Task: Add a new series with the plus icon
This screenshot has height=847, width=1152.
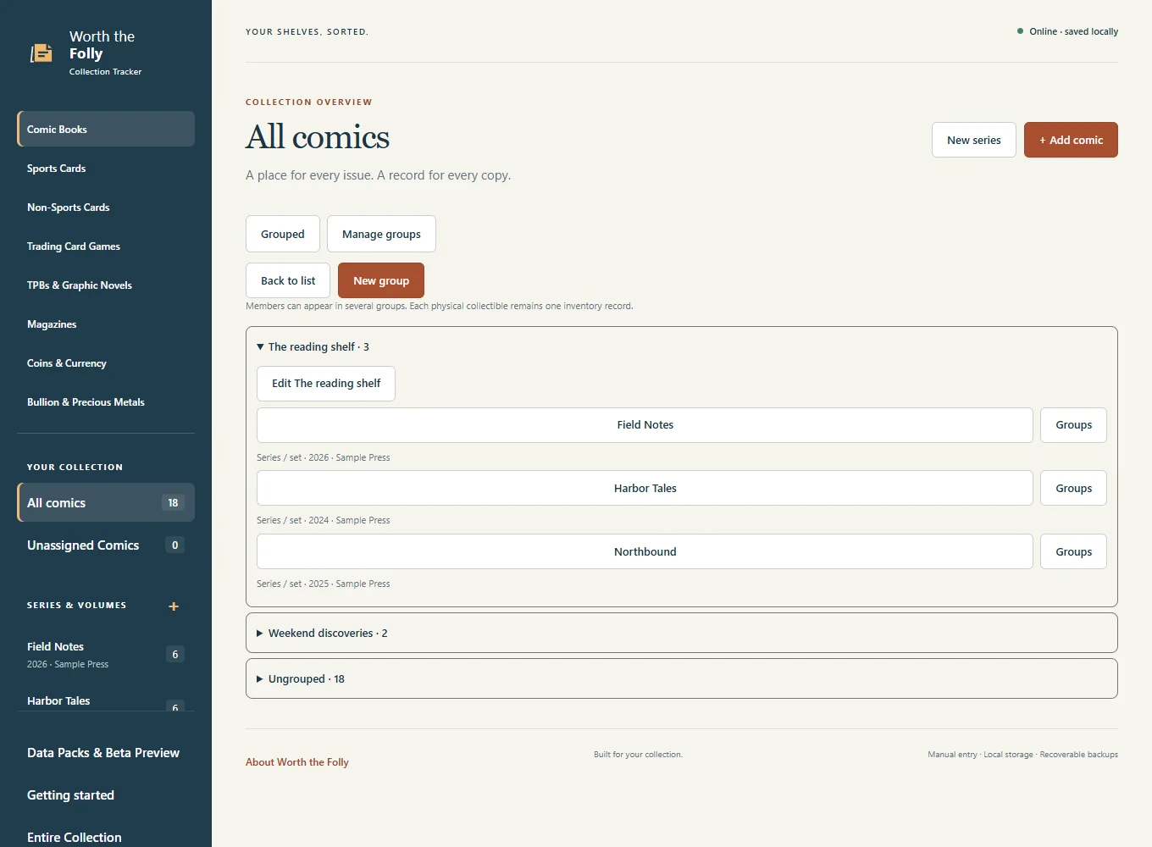Action: 174,606
